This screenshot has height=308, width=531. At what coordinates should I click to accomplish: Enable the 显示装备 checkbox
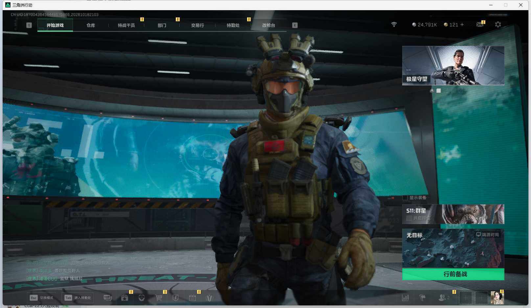pos(405,198)
